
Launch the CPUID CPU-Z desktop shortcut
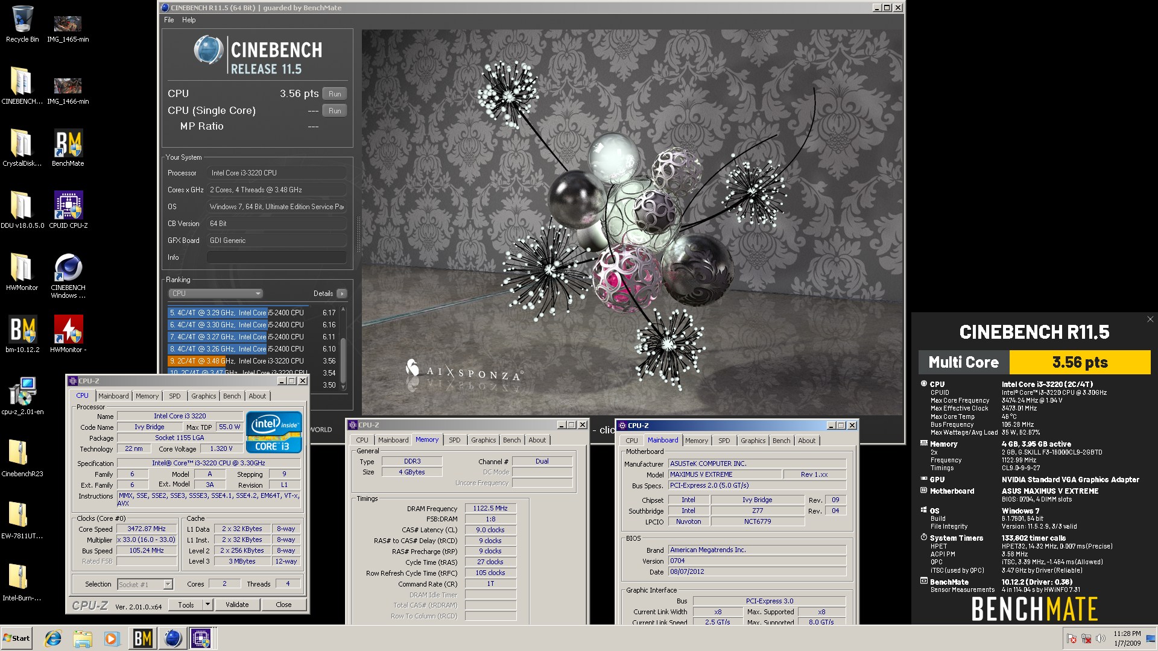click(68, 210)
